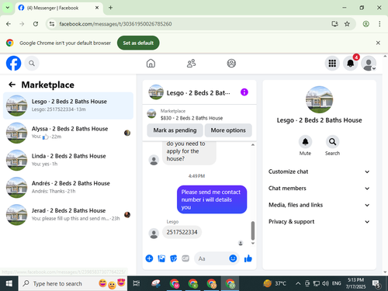The height and width of the screenshot is (291, 388).
Task: Open Task View on taskbar
Action: point(137,283)
